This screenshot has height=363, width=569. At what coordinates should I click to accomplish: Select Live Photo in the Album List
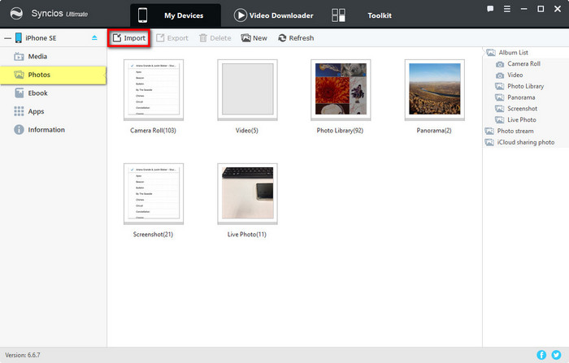(x=521, y=119)
